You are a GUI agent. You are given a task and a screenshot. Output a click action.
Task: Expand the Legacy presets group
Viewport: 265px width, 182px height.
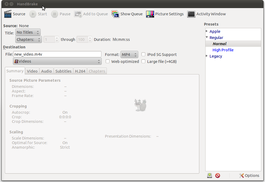(207, 56)
